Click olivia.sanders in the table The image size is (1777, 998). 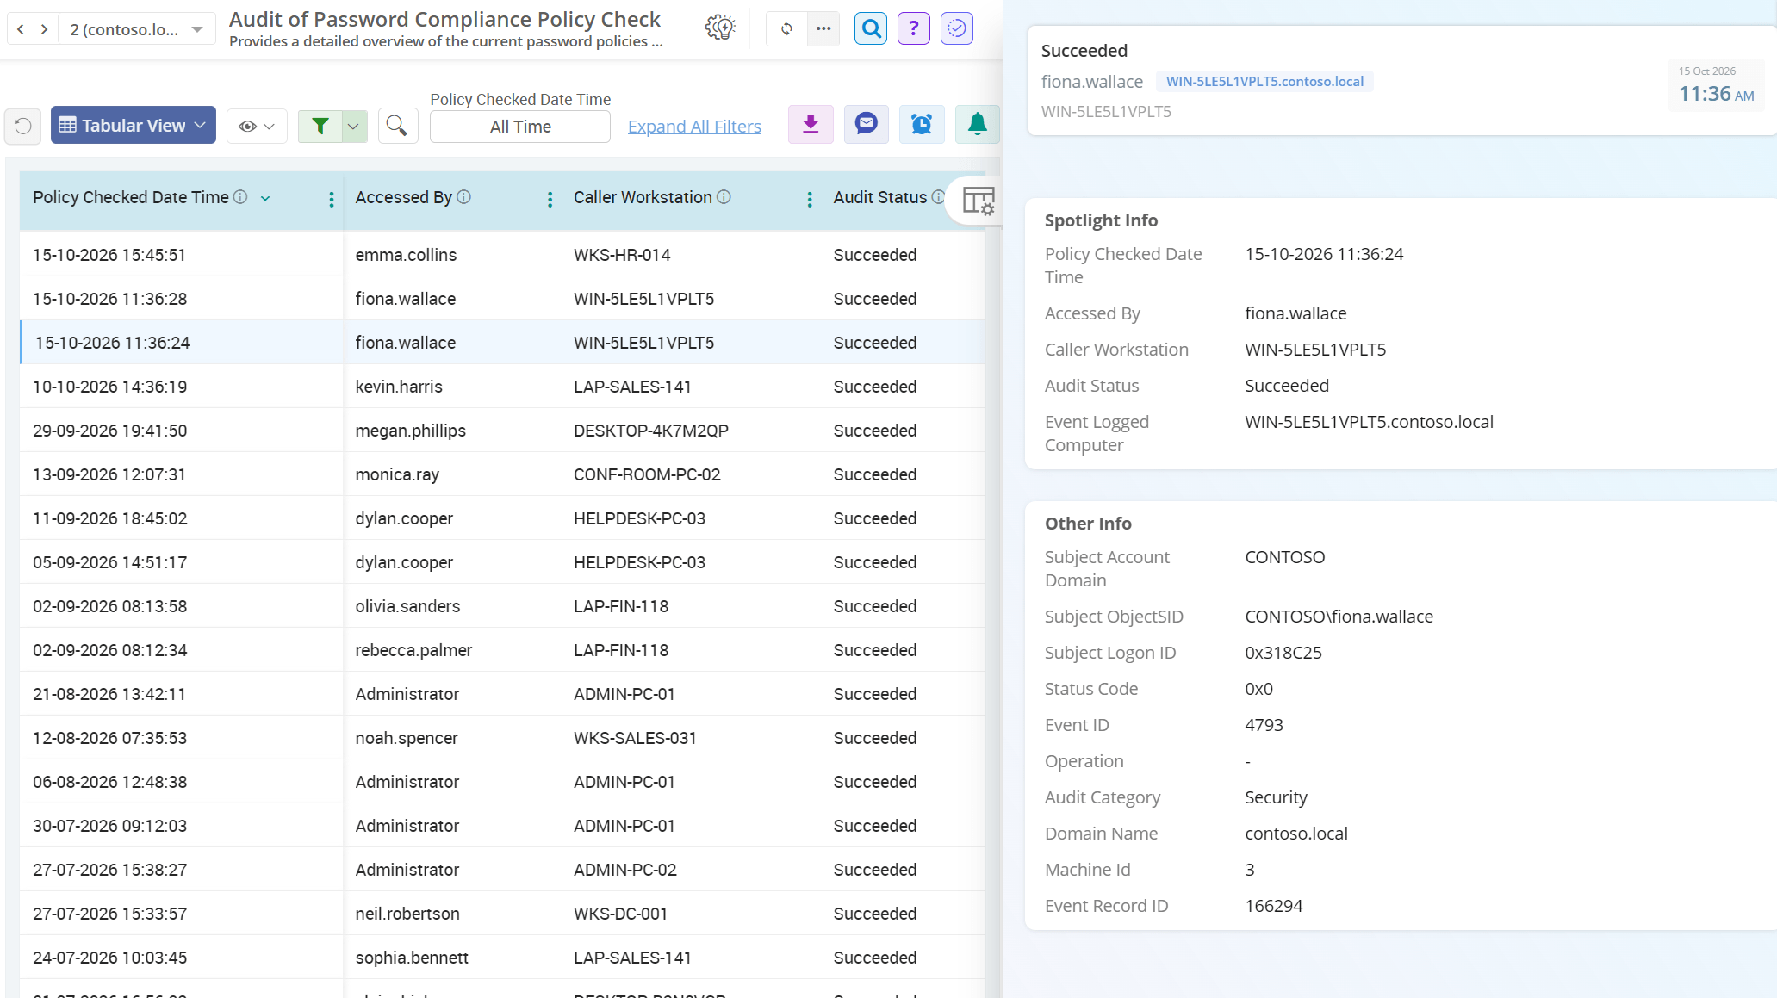[407, 606]
